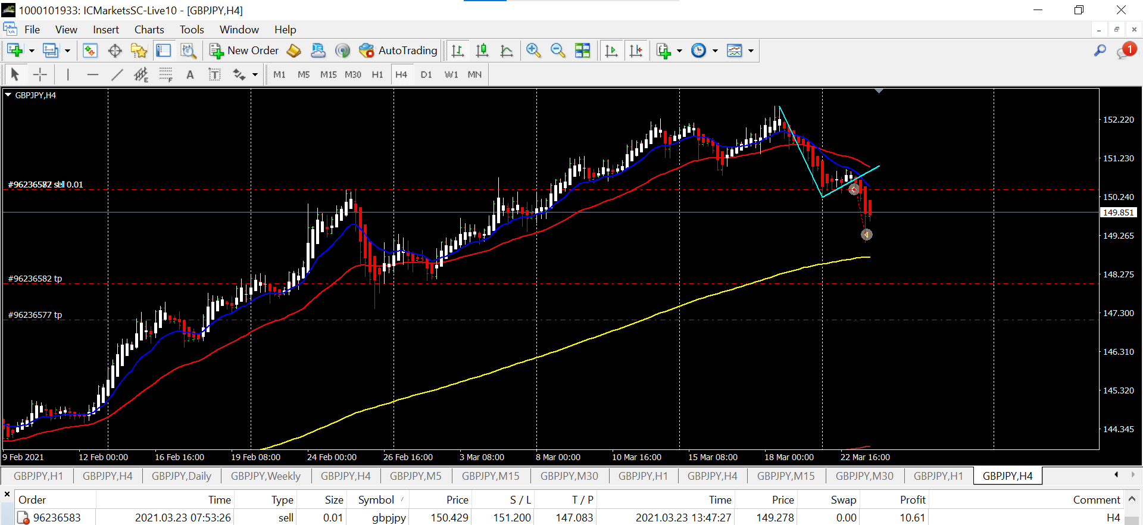Open the Insert menu
This screenshot has height=525, width=1143.
click(106, 30)
